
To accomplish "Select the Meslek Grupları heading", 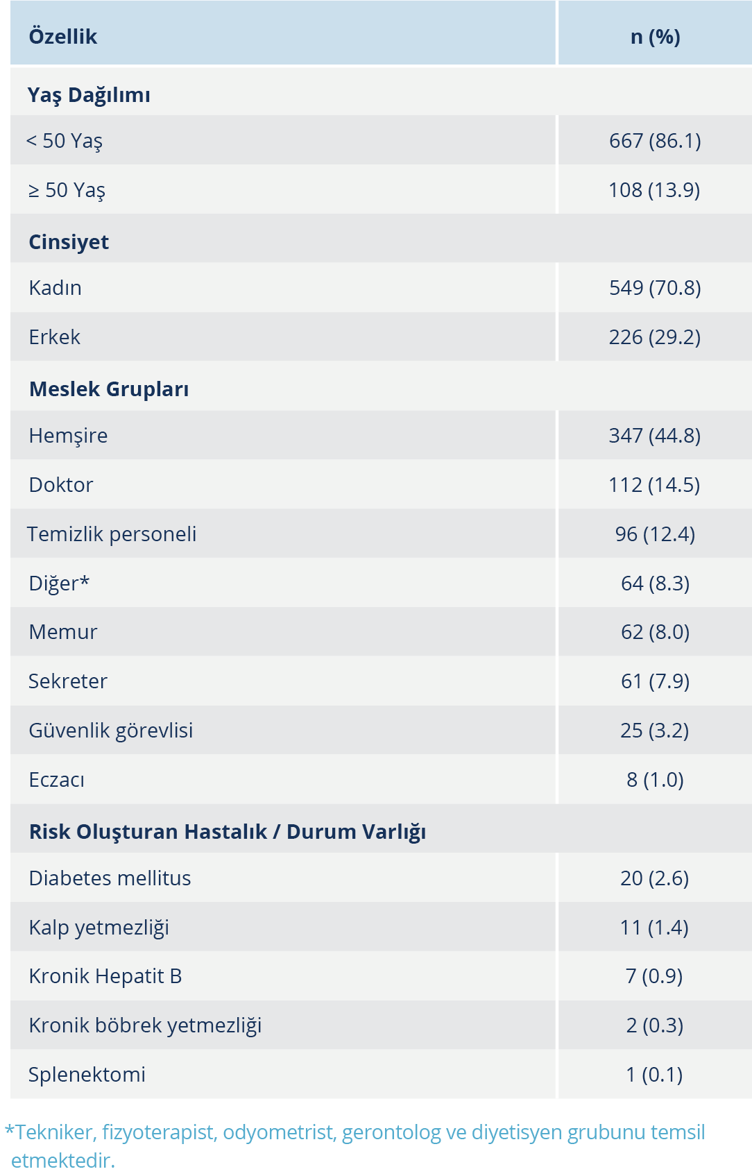I will click(x=109, y=389).
